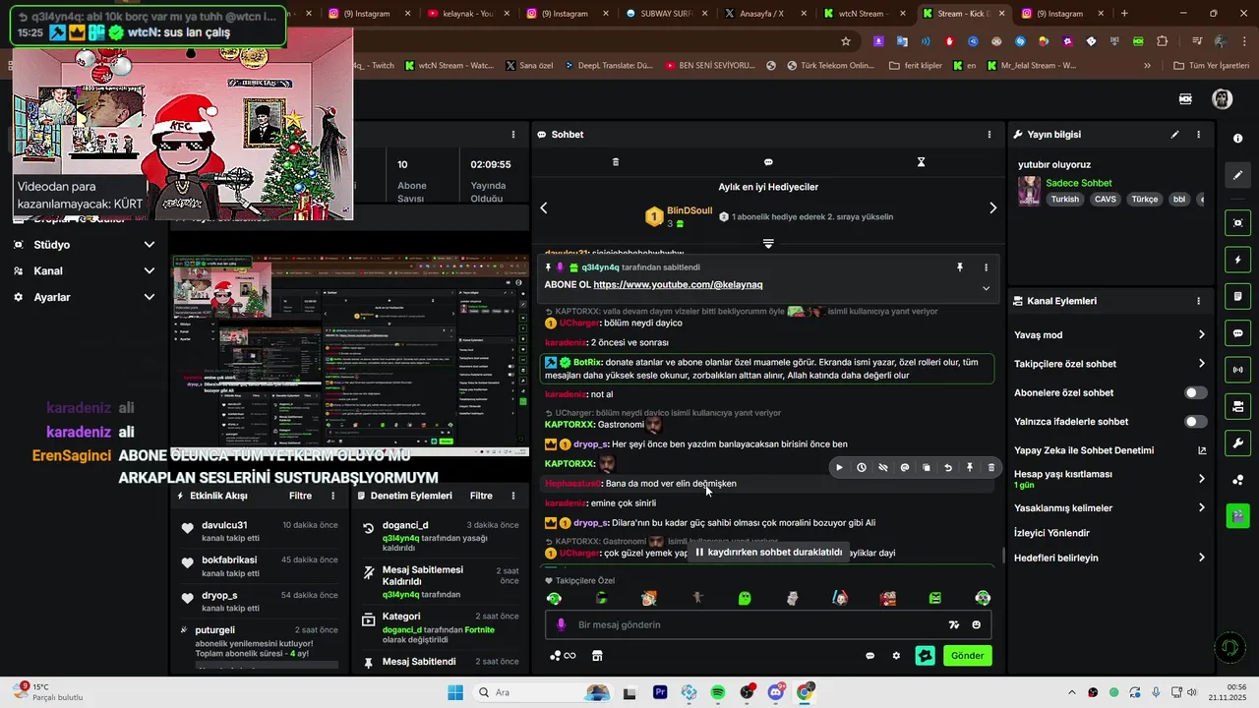Bookmark this page with the star icon

[845, 41]
